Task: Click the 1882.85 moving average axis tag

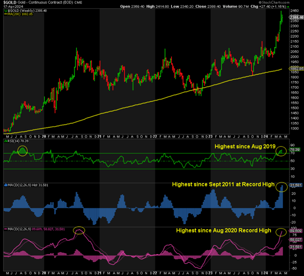Action: click(296, 68)
